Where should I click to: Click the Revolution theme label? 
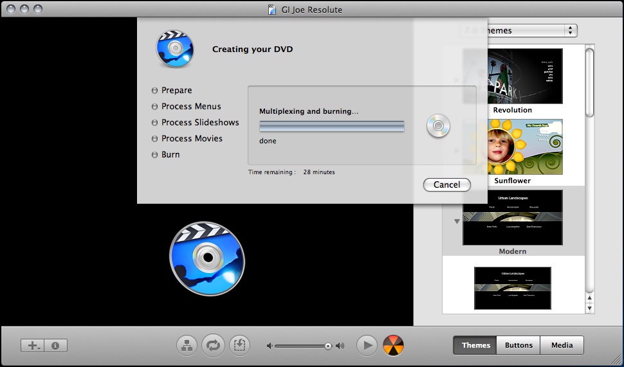point(513,110)
